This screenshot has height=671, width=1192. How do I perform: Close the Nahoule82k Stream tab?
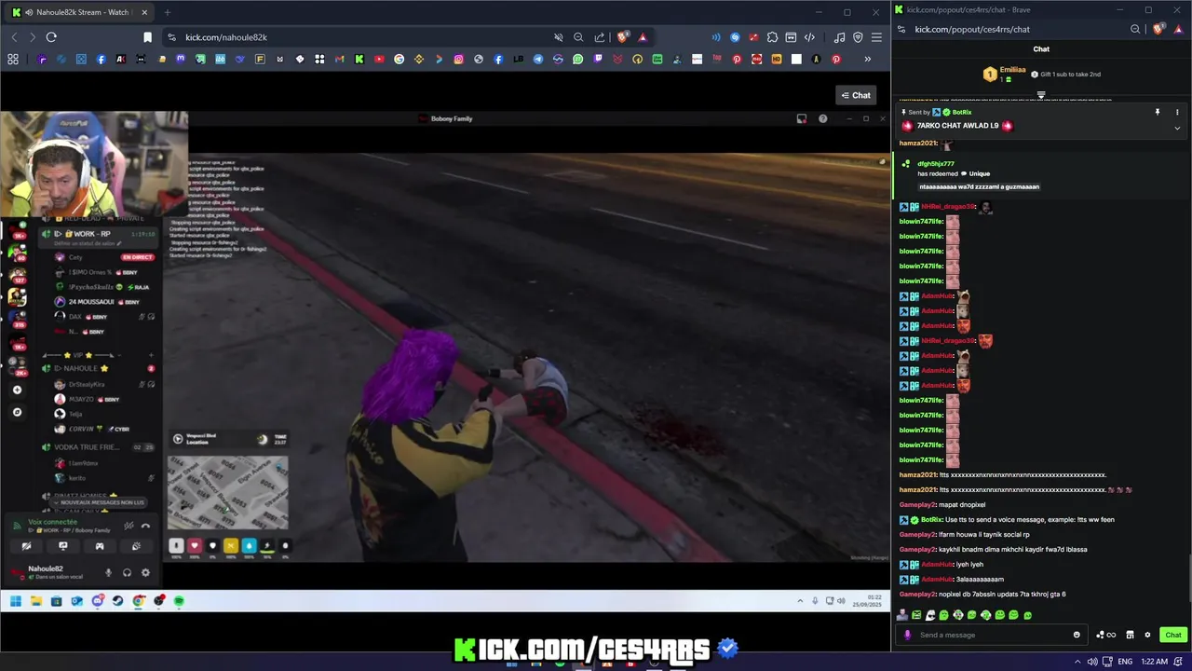pos(144,12)
